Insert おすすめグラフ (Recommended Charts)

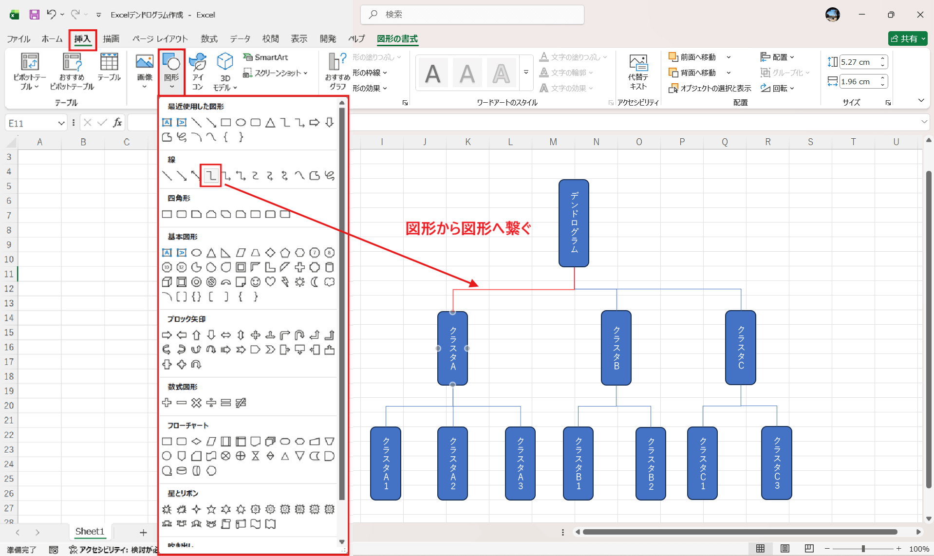[336, 72]
